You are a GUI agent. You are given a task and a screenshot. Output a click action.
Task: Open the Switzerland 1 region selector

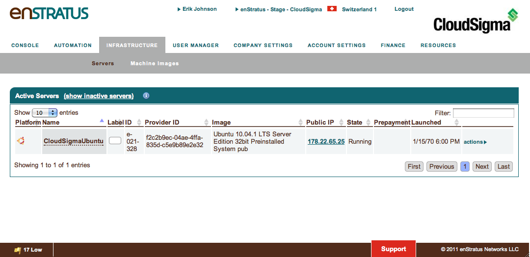(359, 9)
